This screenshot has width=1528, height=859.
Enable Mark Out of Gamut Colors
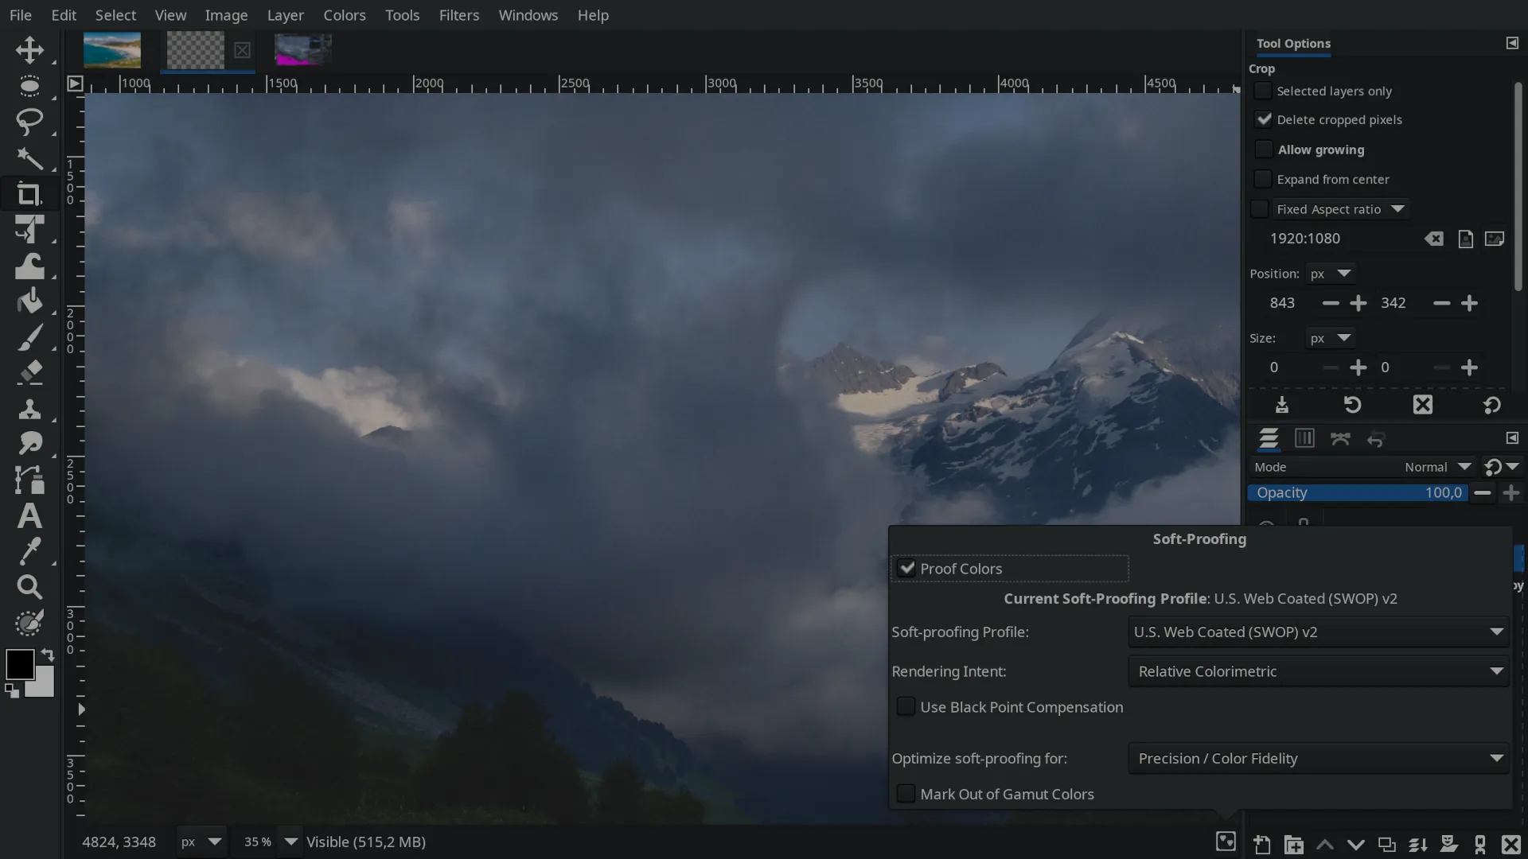point(905,793)
